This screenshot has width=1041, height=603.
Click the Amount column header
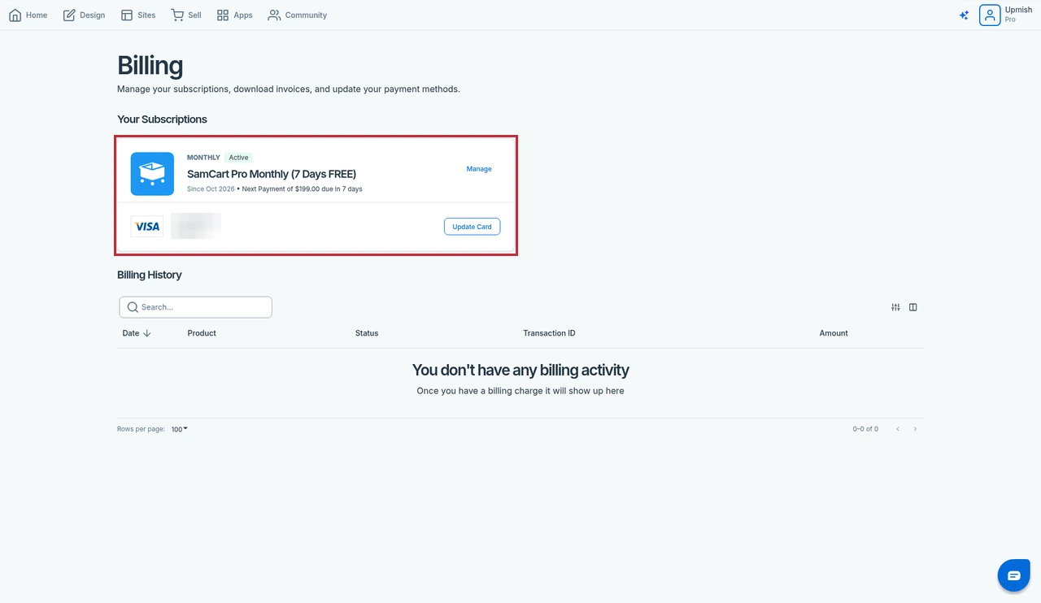point(834,333)
